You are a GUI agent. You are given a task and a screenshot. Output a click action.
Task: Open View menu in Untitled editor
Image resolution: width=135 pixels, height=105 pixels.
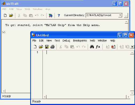click(49, 41)
